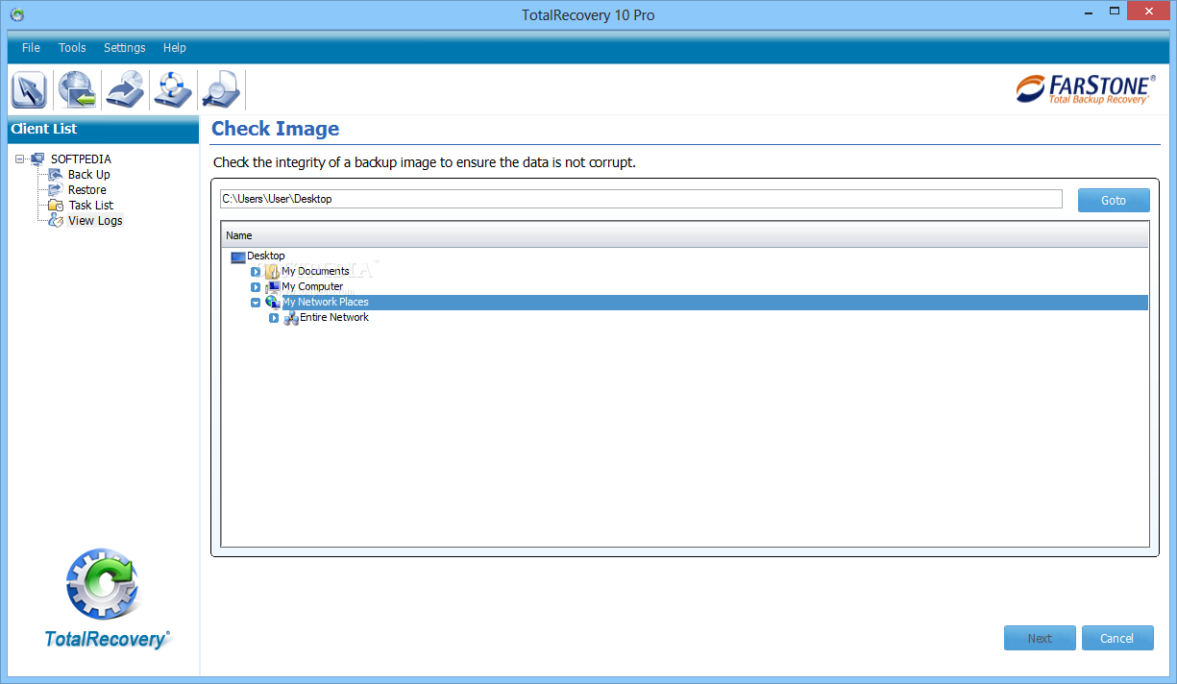Click the My Network Places icon

[x=272, y=302]
